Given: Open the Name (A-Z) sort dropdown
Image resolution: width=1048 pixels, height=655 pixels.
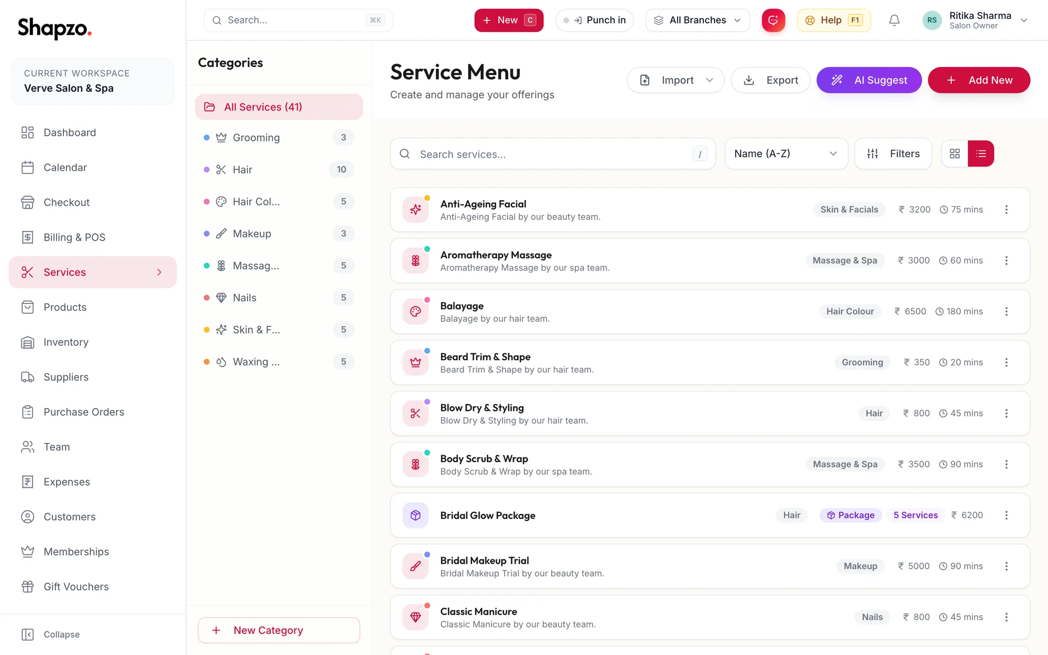Looking at the screenshot, I should 786,154.
